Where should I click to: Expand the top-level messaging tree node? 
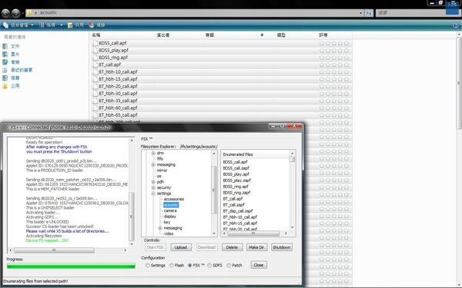click(x=153, y=165)
